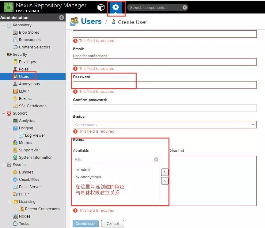Open the Email Server icon

15,187
